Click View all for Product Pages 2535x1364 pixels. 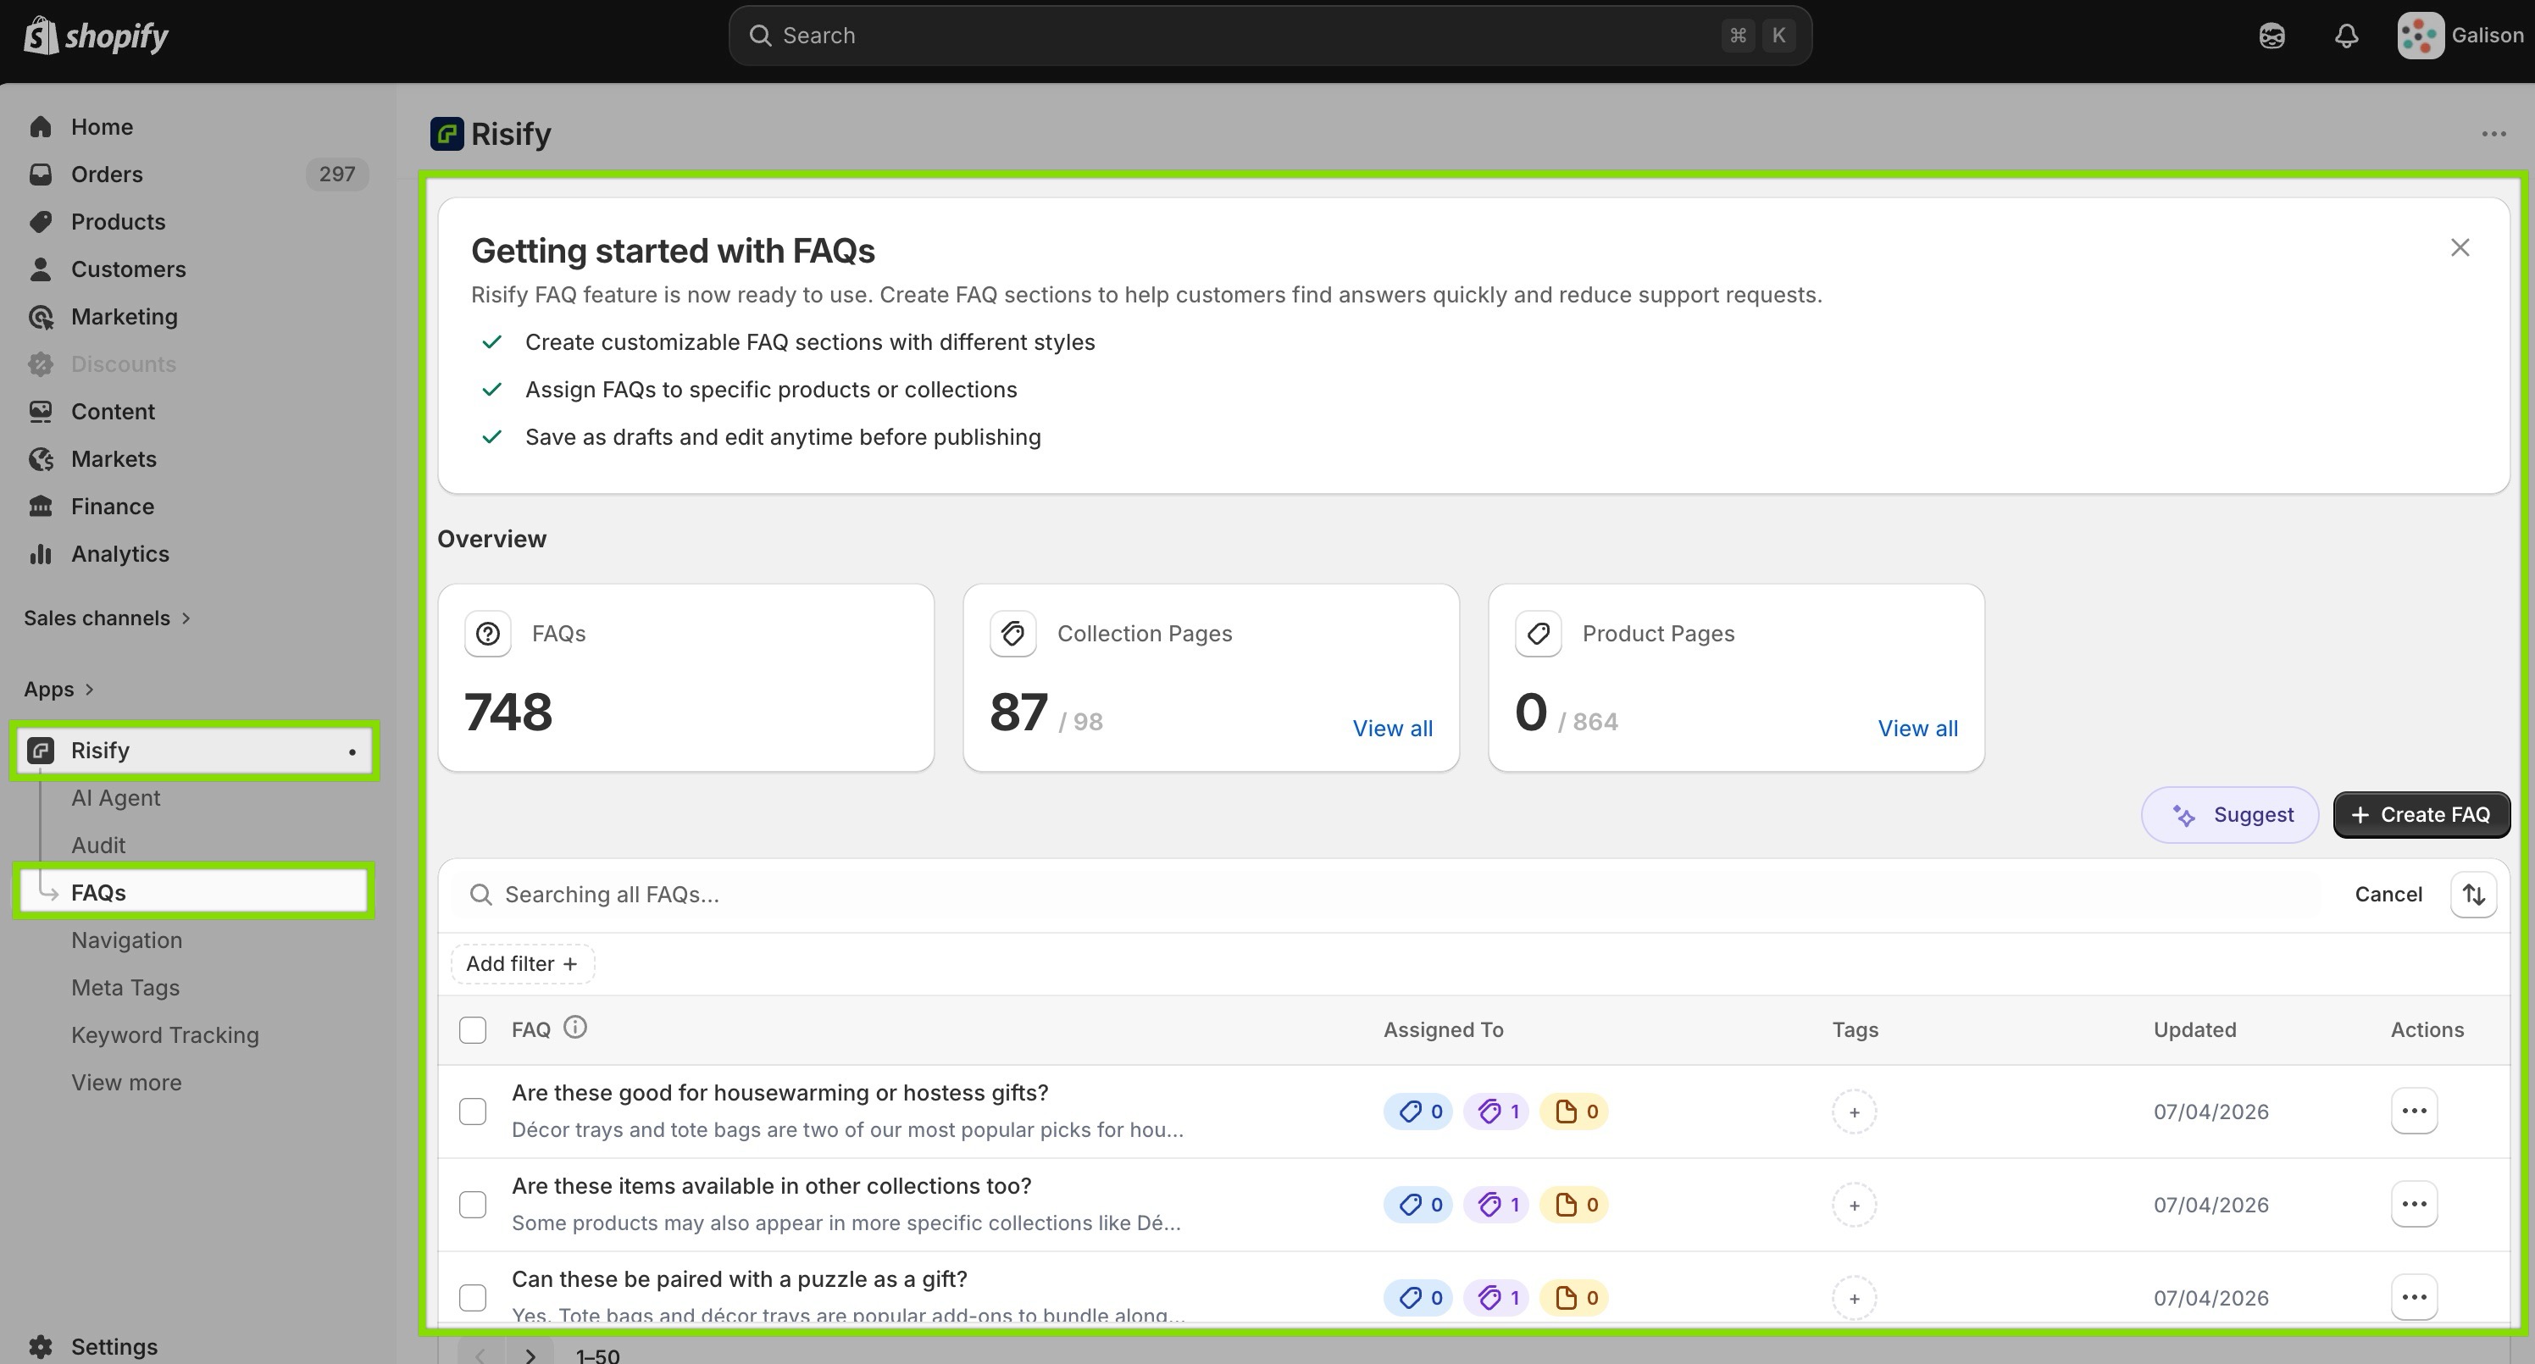1917,729
